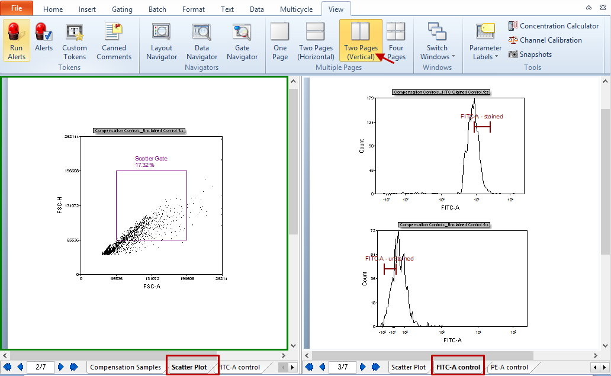
Task: Expand the Switch Windows dropdown
Action: 438,40
